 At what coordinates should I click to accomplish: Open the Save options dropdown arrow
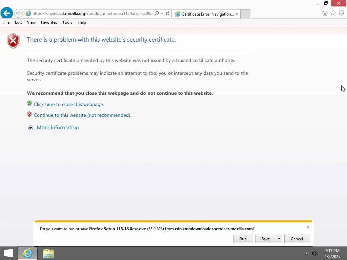tap(279, 239)
